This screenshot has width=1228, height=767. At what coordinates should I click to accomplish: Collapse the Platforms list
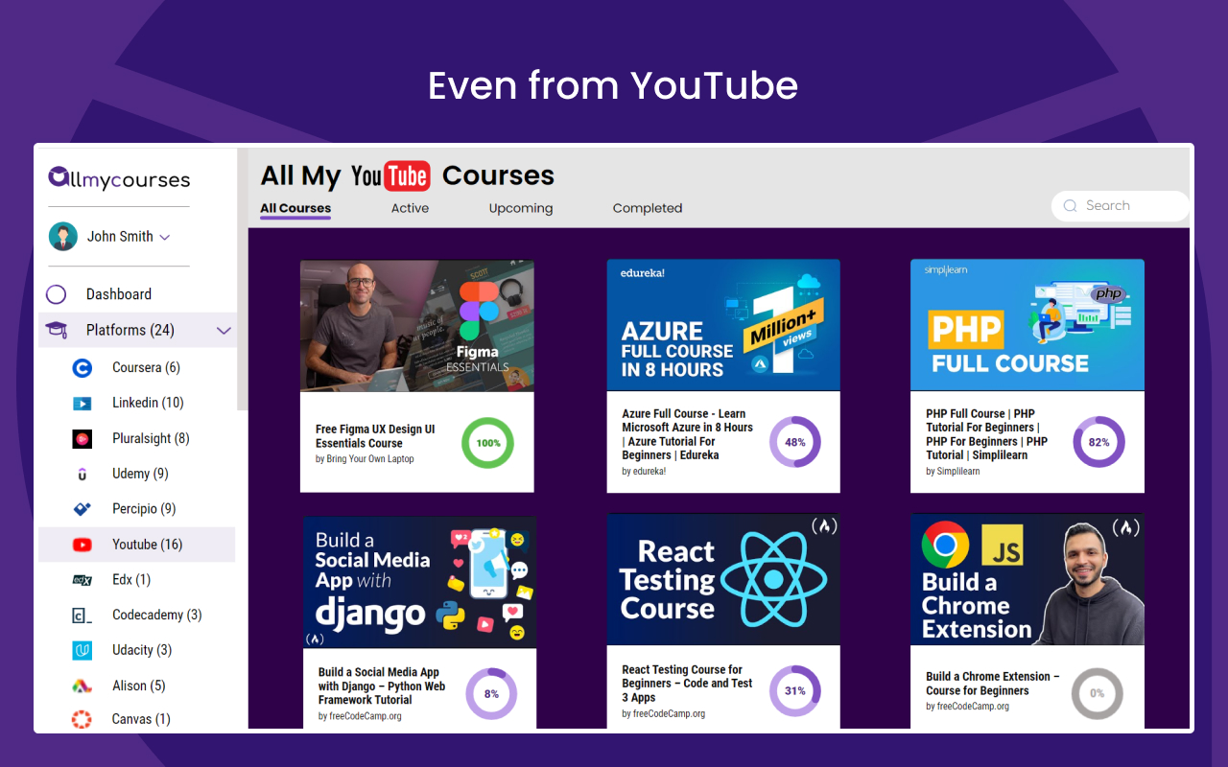224,330
